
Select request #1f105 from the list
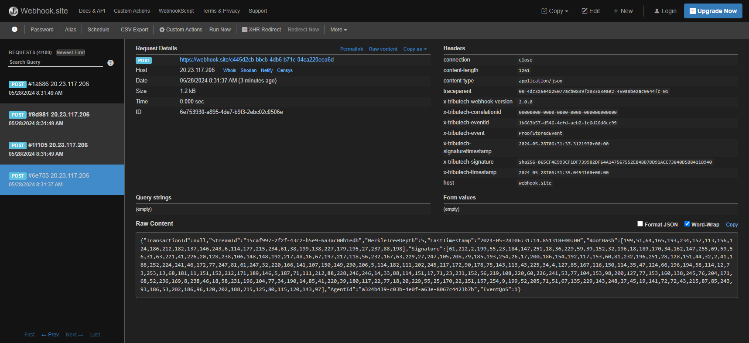[62, 149]
